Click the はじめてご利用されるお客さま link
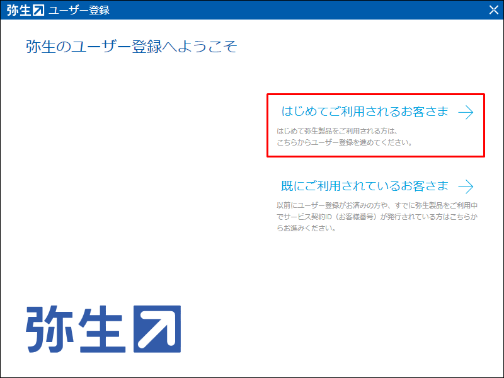The image size is (504, 378). [x=365, y=112]
